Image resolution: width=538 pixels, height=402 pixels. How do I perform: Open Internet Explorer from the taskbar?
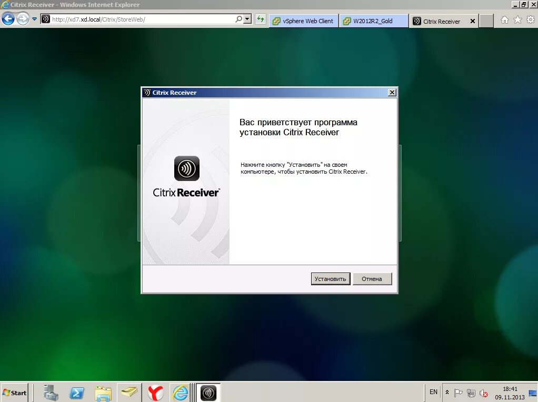point(181,392)
